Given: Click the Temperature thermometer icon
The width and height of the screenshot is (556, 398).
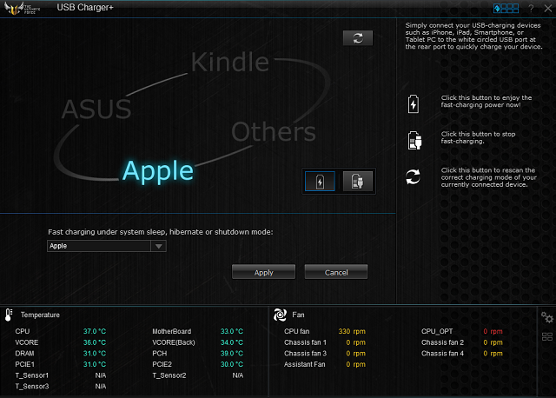Looking at the screenshot, I should pos(9,315).
